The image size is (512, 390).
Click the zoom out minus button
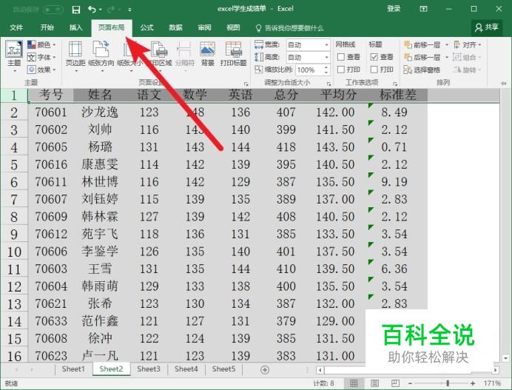coord(410,383)
